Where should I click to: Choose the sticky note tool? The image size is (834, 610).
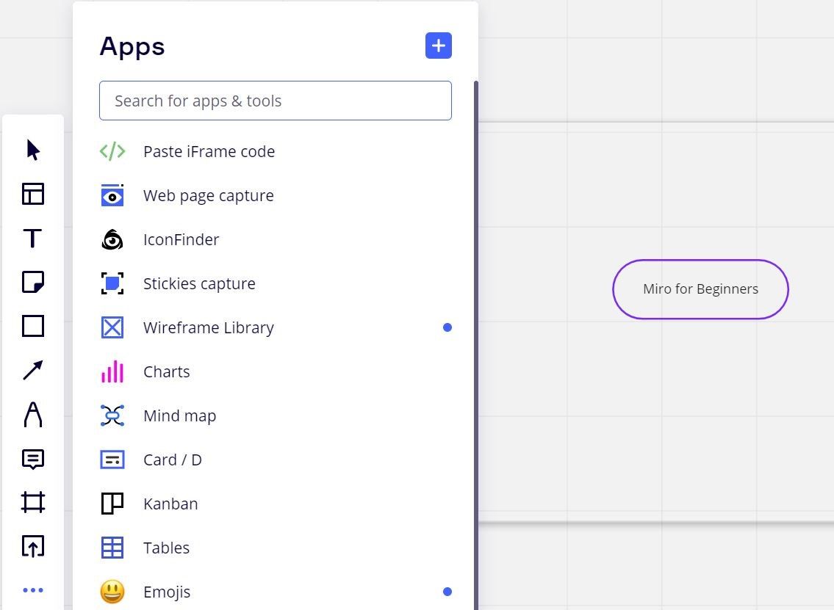click(33, 282)
